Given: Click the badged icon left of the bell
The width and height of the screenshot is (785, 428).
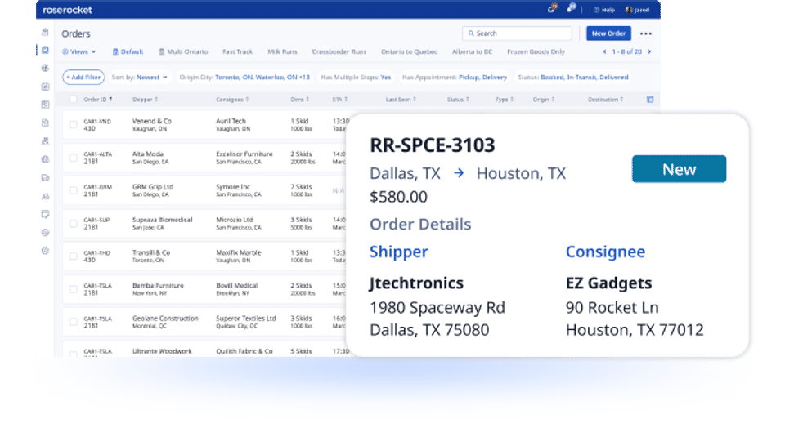Looking at the screenshot, I should point(552,8).
